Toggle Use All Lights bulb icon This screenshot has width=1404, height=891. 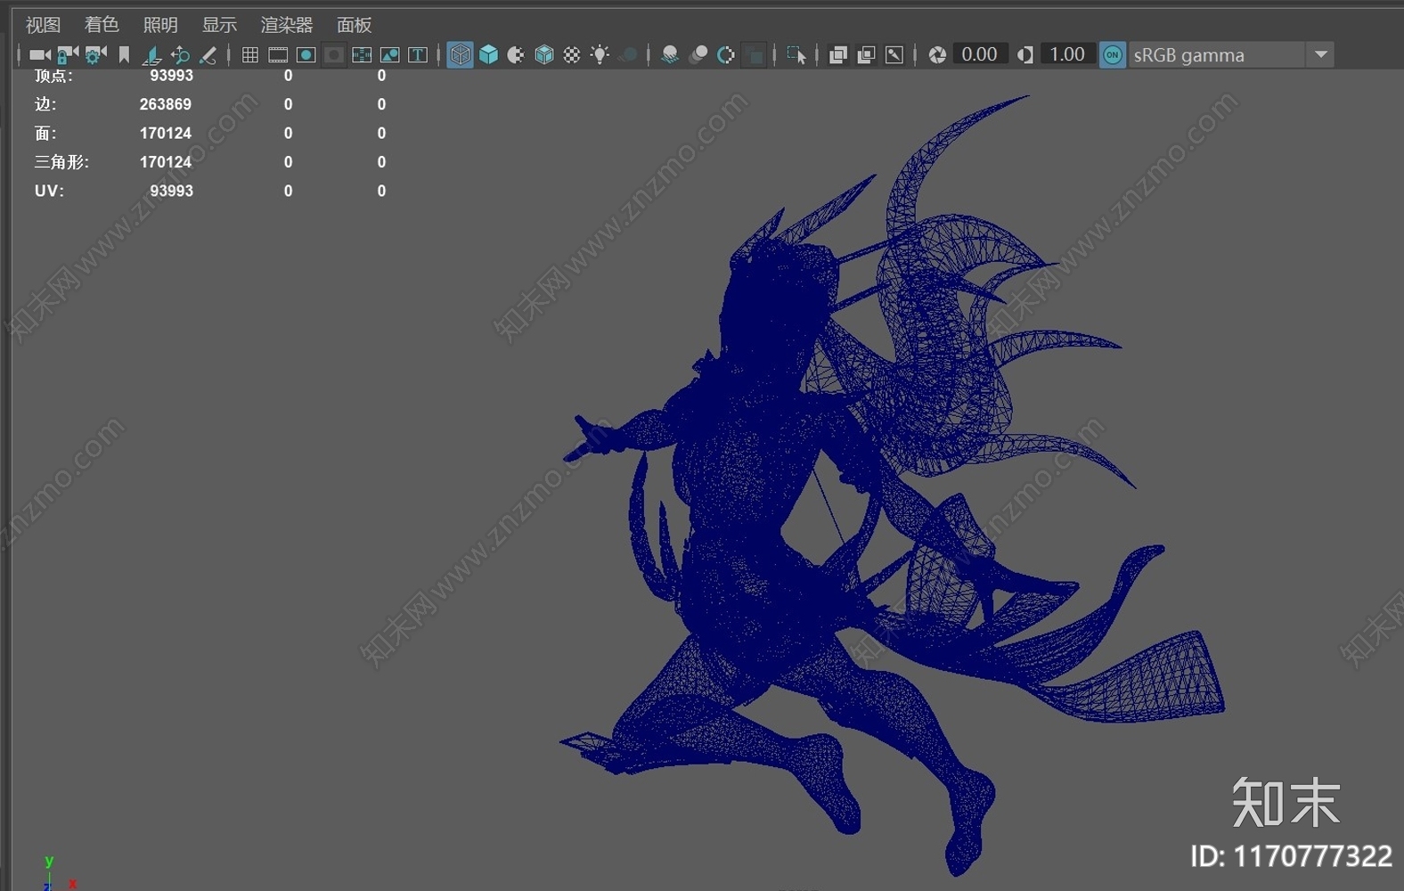tap(600, 55)
